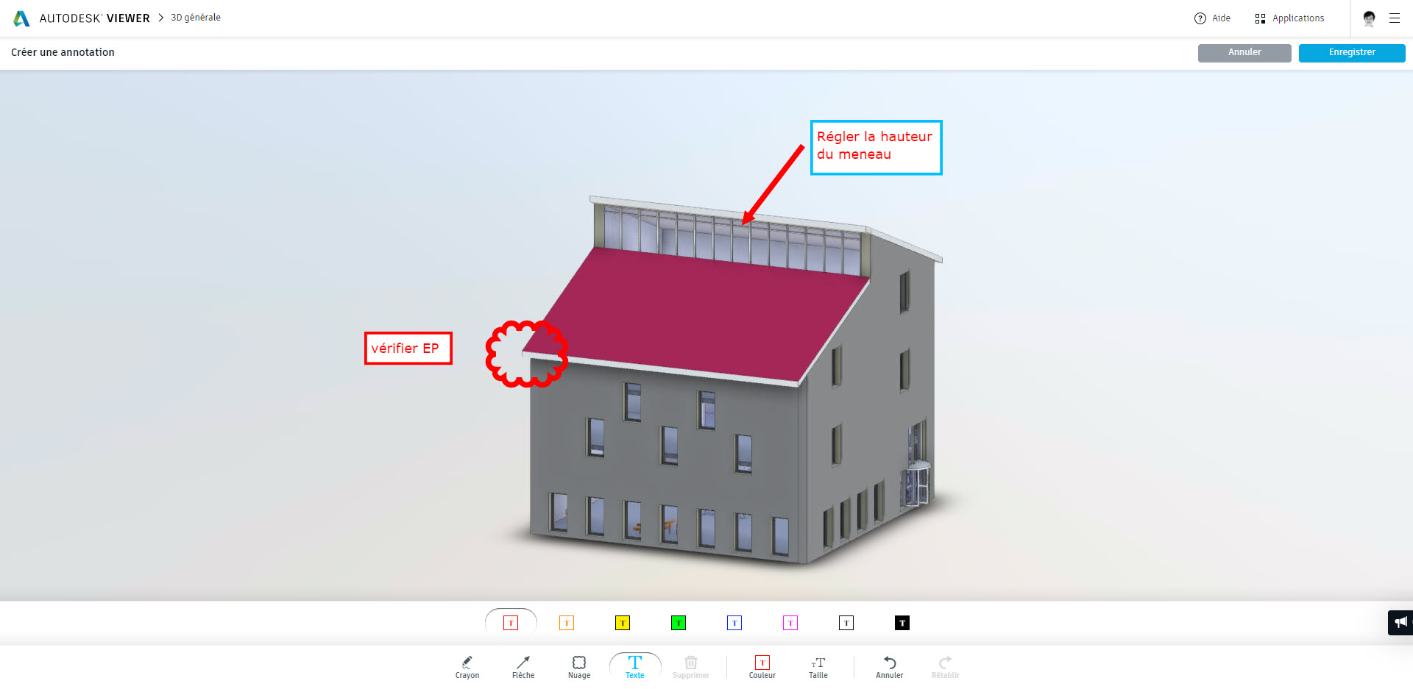Click the user profile avatar
Viewport: 1413px width, 689px height.
(1369, 18)
